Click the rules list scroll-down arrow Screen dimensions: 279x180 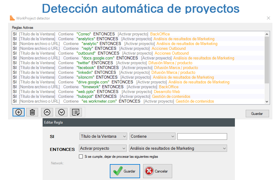point(267,102)
